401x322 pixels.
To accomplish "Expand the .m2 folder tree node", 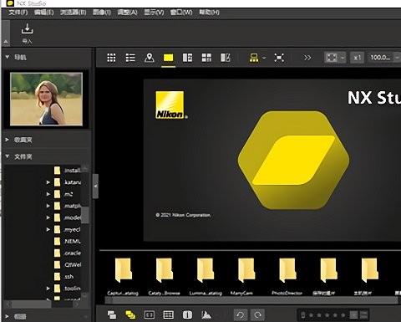I will coord(48,194).
